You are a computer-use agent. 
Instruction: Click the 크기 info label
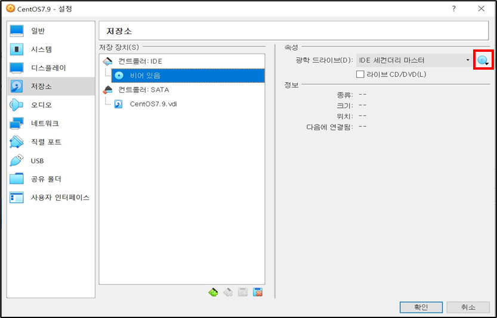pyautogui.click(x=345, y=105)
